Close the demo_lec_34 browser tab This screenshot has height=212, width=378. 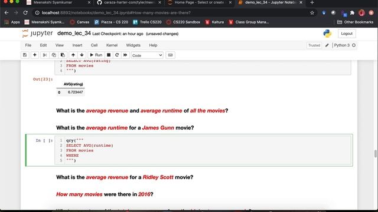click(x=301, y=2)
